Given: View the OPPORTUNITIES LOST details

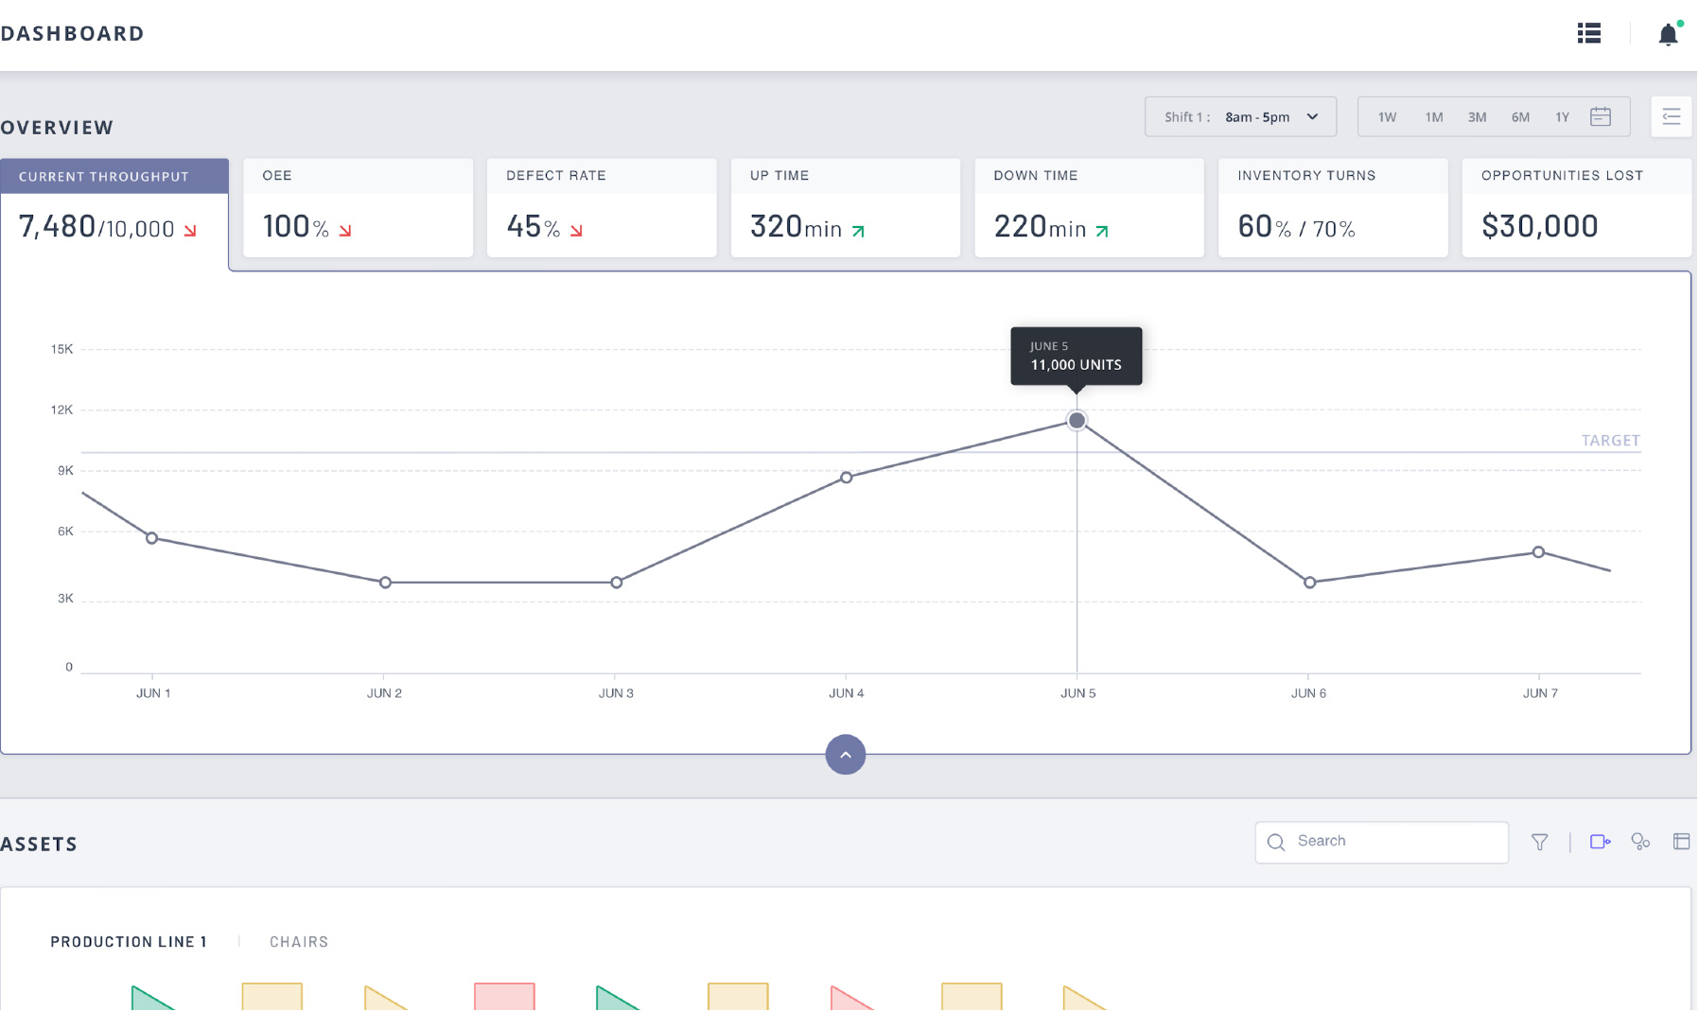Looking at the screenshot, I should [x=1575, y=207].
